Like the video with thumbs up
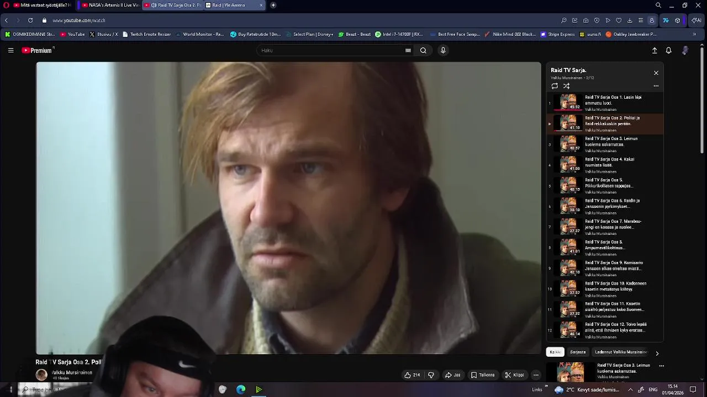Image resolution: width=707 pixels, height=397 pixels. 412,375
